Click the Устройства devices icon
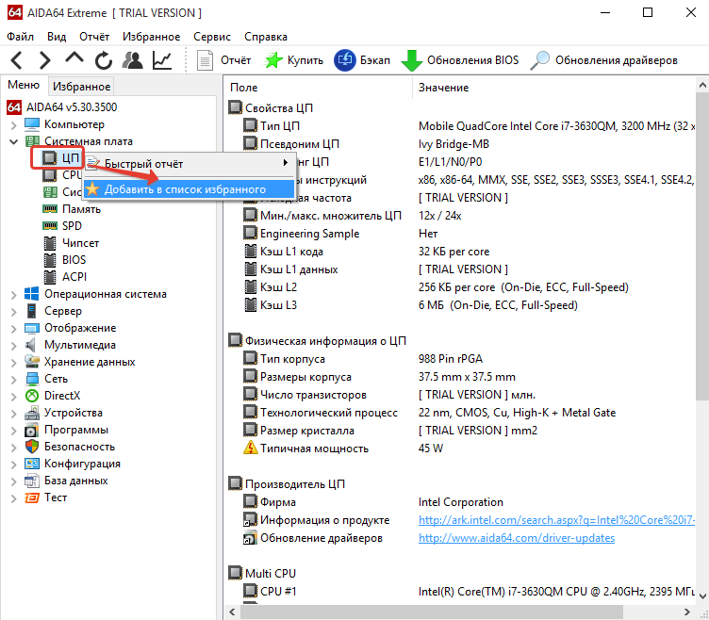This screenshot has width=709, height=620. (x=32, y=413)
